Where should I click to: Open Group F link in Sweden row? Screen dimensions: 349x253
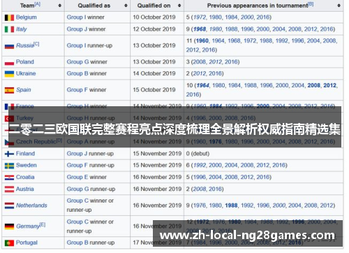77,165
